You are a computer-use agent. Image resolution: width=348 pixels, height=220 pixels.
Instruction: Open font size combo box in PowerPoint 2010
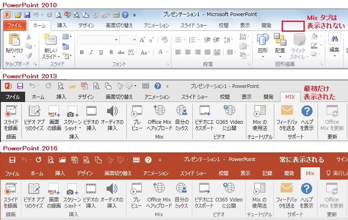(x=128, y=40)
